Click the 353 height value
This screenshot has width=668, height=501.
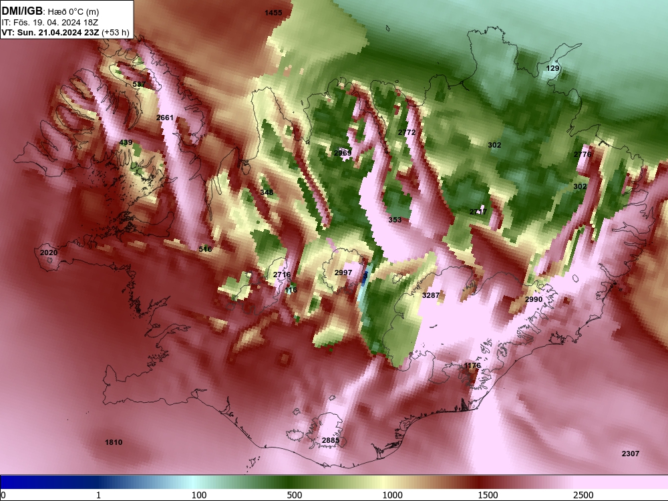pyautogui.click(x=395, y=219)
